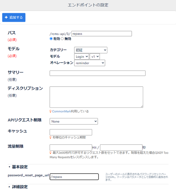Expand the 詳細設定 section

18,187
